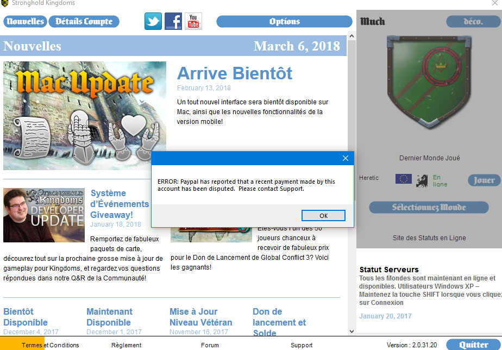502x350 pixels.
Task: Click the January 20, 2017 date
Action: tap(385, 316)
